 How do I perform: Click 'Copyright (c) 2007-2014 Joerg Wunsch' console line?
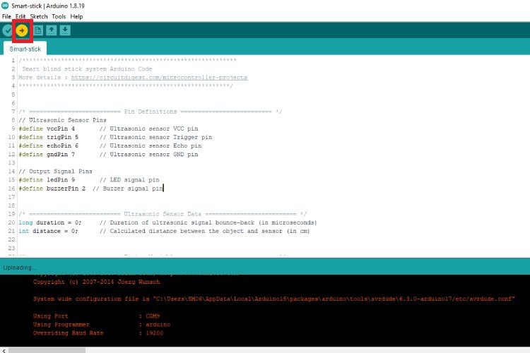pyautogui.click(x=96, y=282)
